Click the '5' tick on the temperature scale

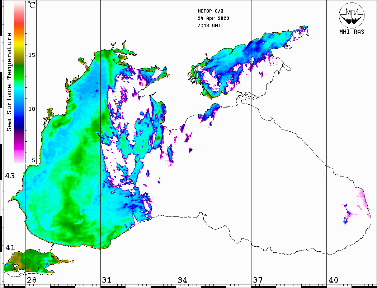[x=33, y=161]
